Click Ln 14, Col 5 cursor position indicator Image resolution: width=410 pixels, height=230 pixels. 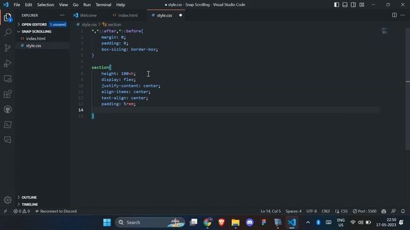(x=270, y=211)
